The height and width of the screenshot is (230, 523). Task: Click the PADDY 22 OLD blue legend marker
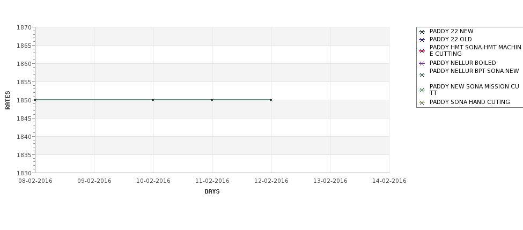[422, 40]
